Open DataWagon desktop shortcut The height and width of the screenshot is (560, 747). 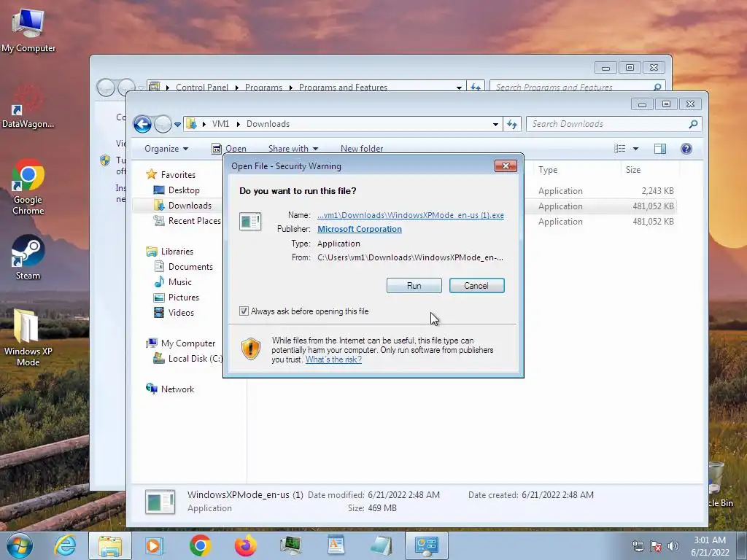point(28,107)
